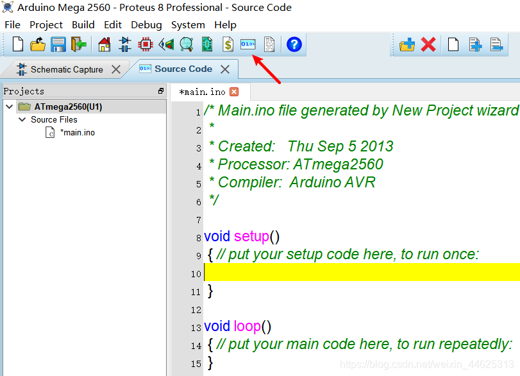The width and height of the screenshot is (520, 376).
Task: Go to the Home Page house icon
Action: pyautogui.click(x=104, y=44)
